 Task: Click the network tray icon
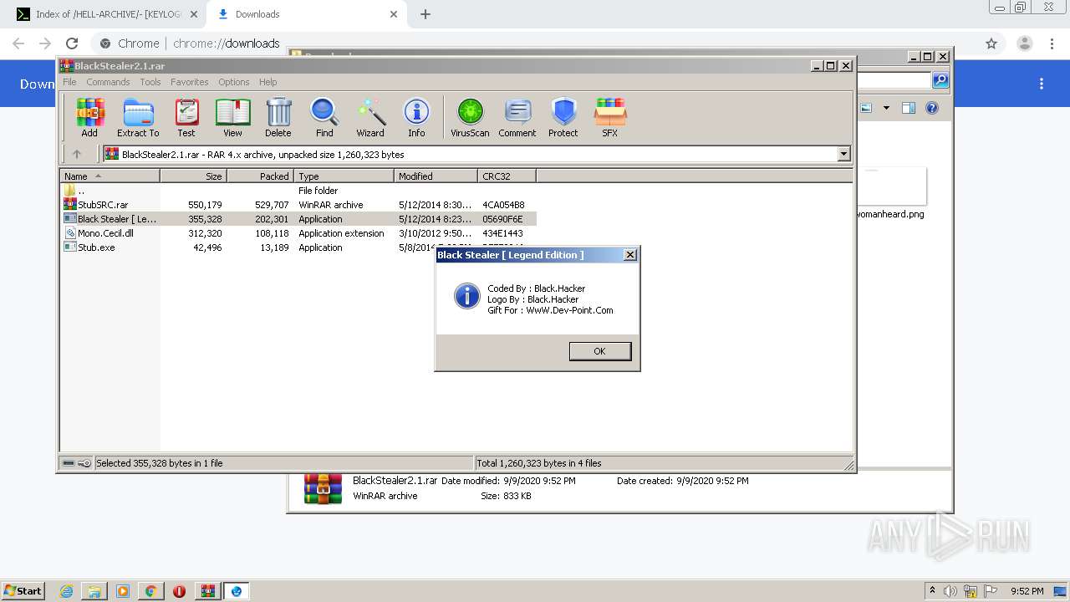click(971, 591)
